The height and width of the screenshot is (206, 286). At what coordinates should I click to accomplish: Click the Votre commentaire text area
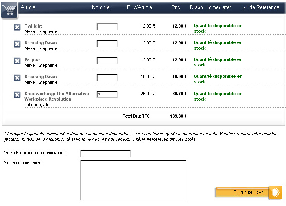[x=133, y=180]
